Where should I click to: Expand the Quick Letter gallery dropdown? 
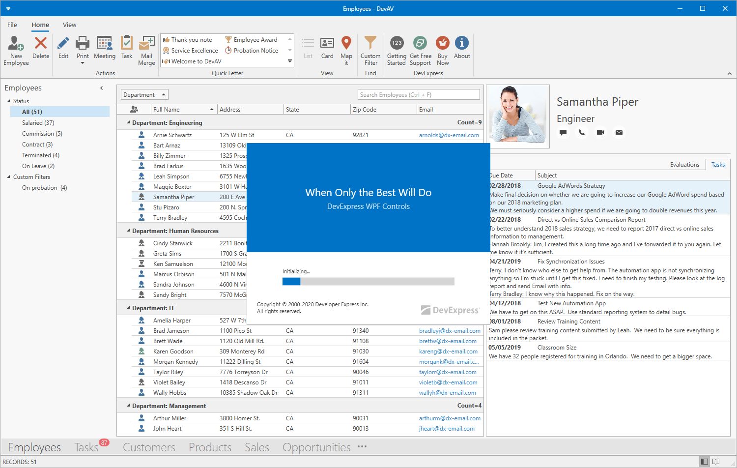pos(290,61)
